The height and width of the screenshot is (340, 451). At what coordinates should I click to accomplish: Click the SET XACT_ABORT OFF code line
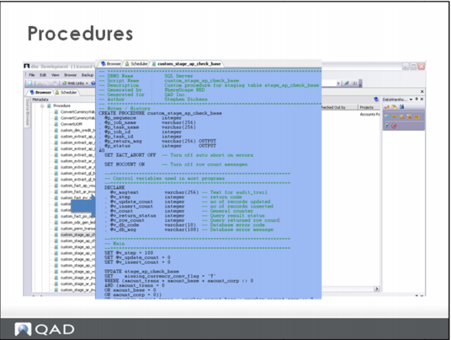click(178, 155)
